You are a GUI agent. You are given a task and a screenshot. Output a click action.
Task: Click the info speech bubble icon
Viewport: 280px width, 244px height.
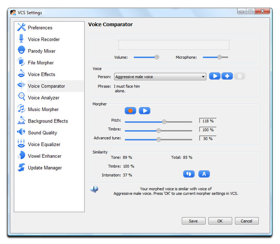(x=94, y=189)
